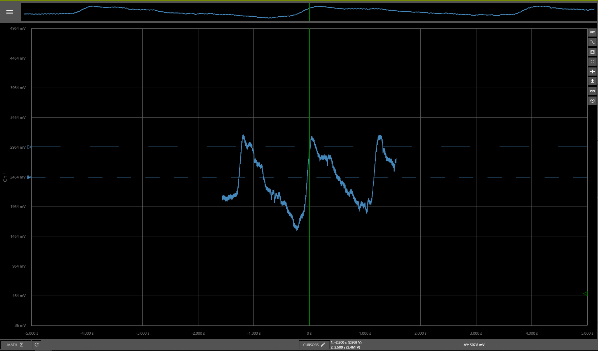Click the Ch 1 axis label
The image size is (598, 351).
click(5, 177)
